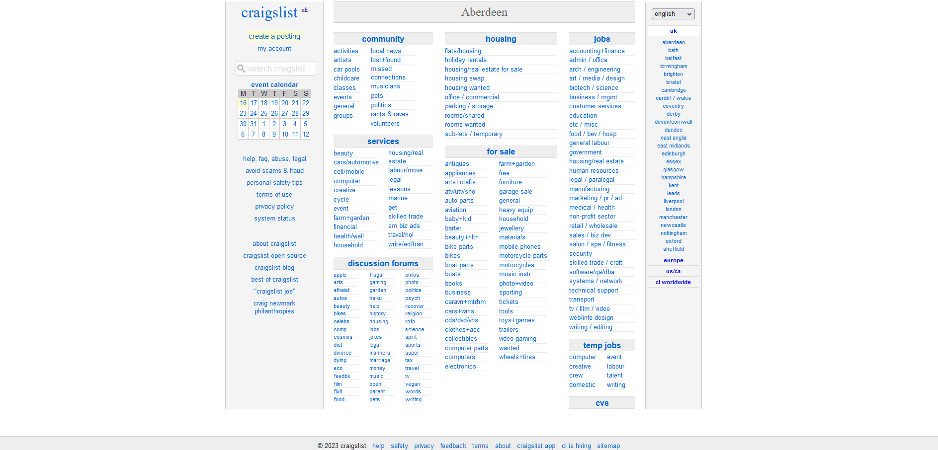Viewport: 938px width, 450px height.
Task: Open the community section header
Action: tap(383, 39)
